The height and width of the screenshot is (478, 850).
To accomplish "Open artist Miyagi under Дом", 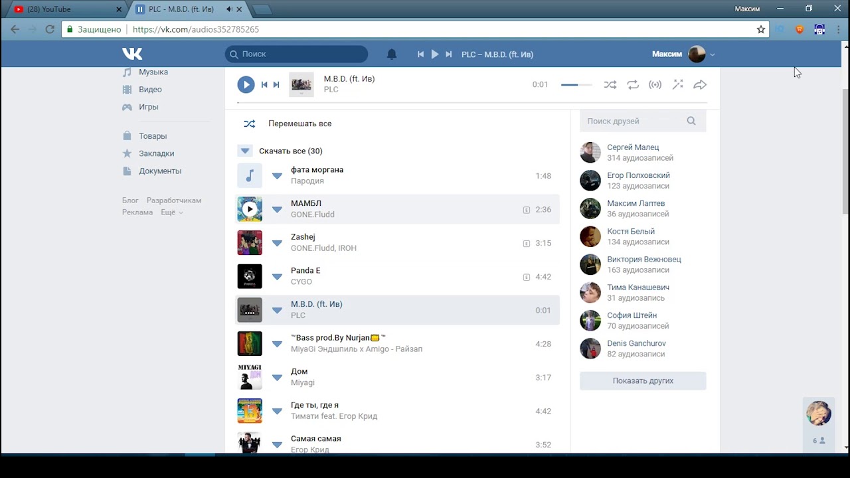I will [x=303, y=382].
